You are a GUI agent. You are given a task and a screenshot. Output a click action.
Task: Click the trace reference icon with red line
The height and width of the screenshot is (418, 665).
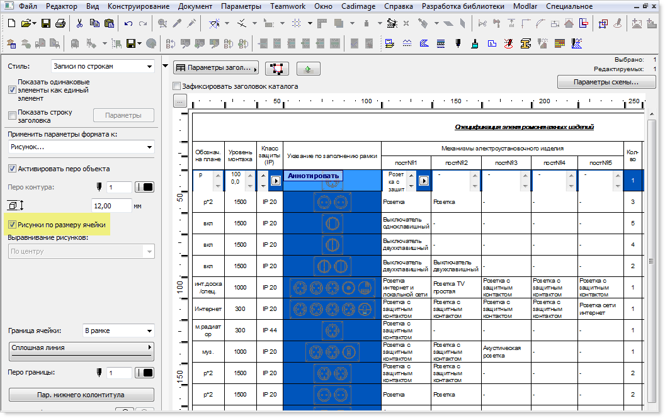point(584,23)
